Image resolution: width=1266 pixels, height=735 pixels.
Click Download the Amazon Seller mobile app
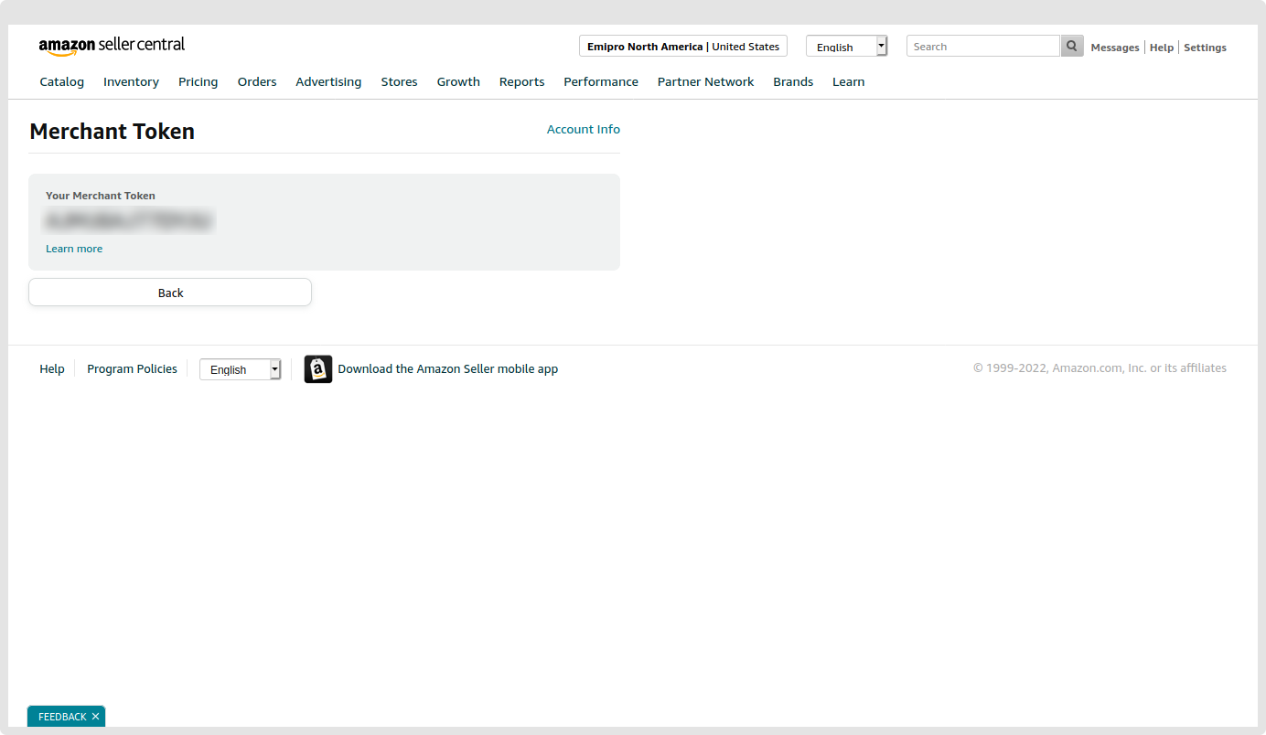[448, 369]
